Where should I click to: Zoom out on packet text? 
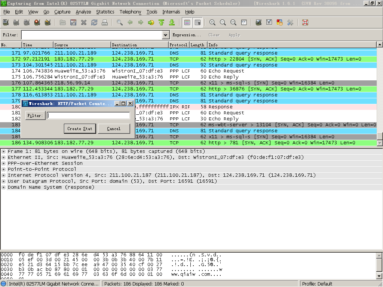(223, 22)
